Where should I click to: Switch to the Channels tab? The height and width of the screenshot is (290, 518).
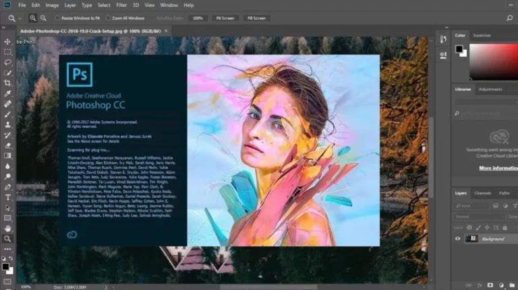(x=482, y=193)
